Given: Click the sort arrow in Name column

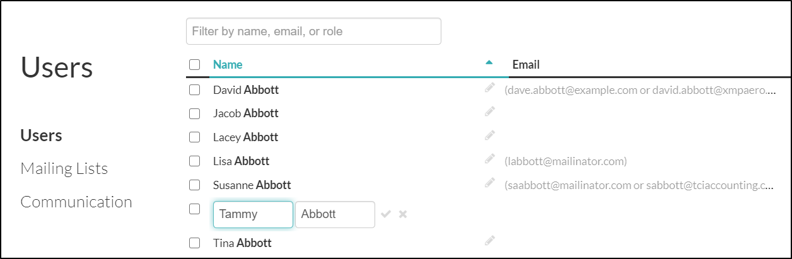Looking at the screenshot, I should (x=489, y=63).
